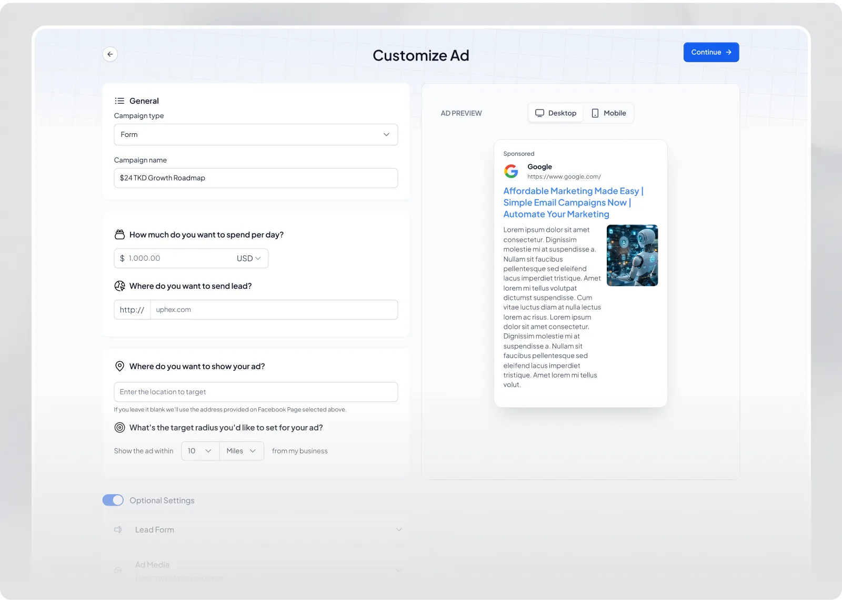The width and height of the screenshot is (842, 600).
Task: Switch to Mobile preview tab
Action: 609,113
